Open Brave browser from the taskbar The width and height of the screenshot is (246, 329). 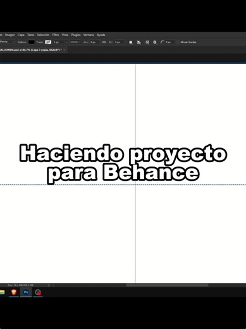14,292
